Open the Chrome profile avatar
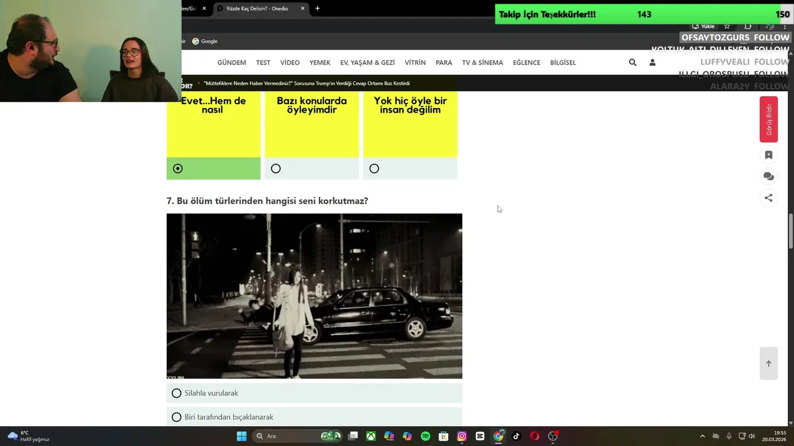The height and width of the screenshot is (446, 794). click(770, 26)
